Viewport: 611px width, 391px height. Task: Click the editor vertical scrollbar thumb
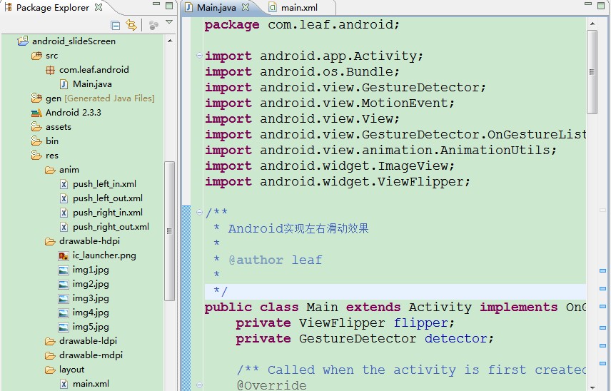tap(592, 71)
